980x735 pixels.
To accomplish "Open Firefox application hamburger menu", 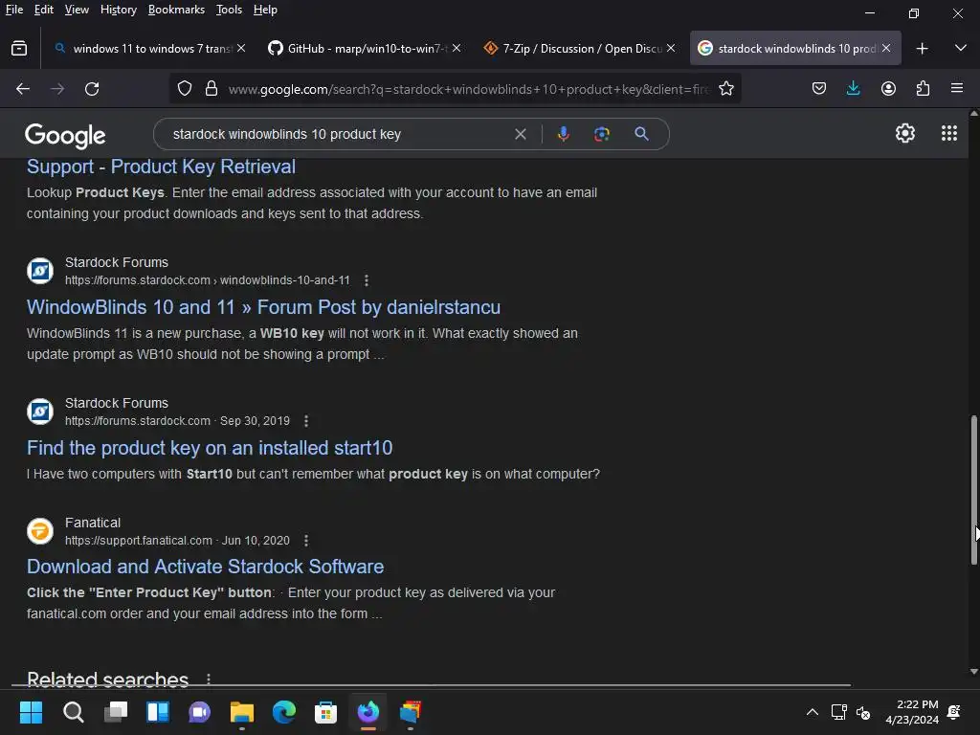I will coord(957,88).
